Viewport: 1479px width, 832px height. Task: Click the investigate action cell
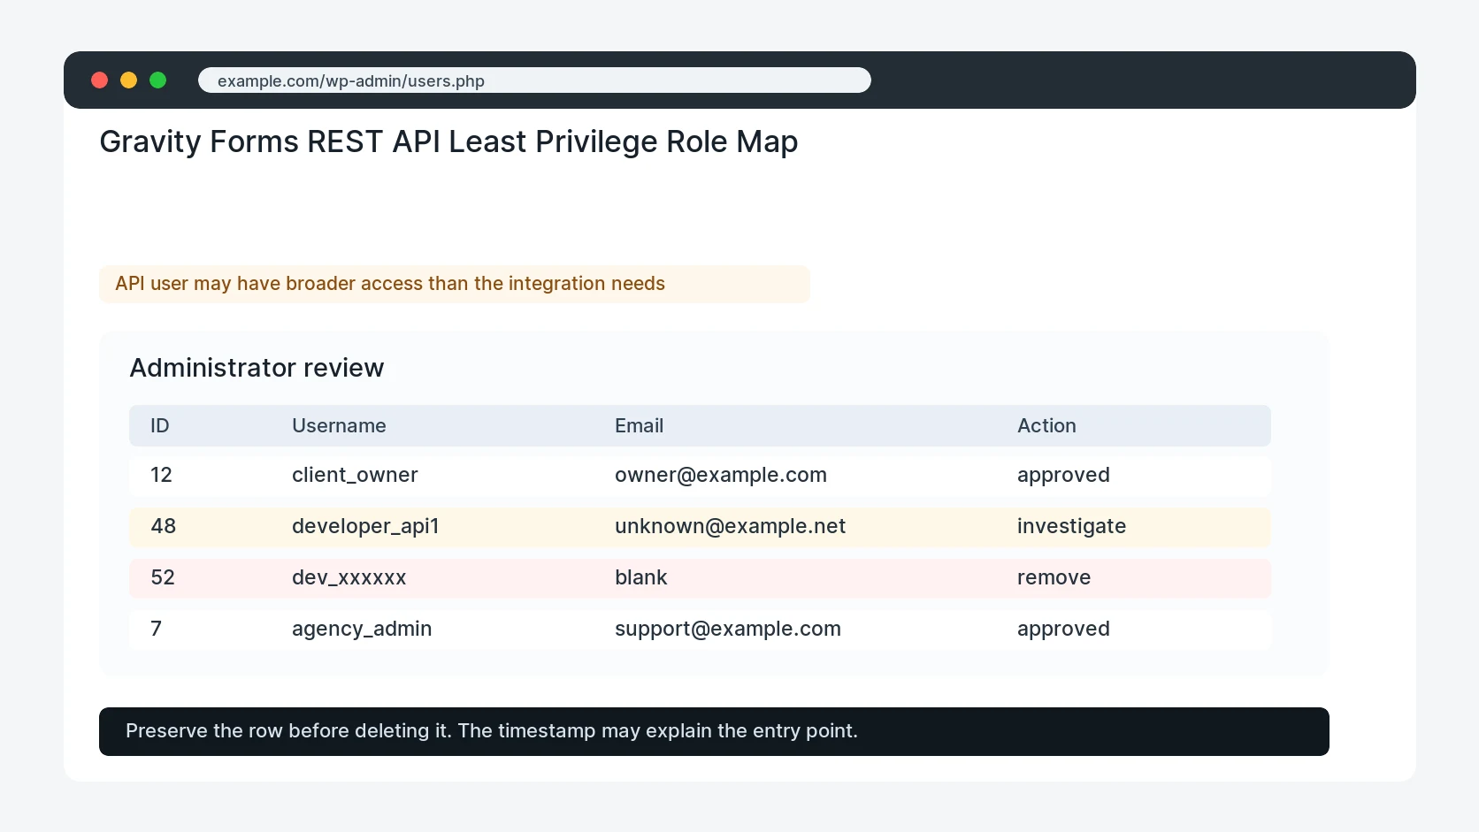(x=1071, y=527)
